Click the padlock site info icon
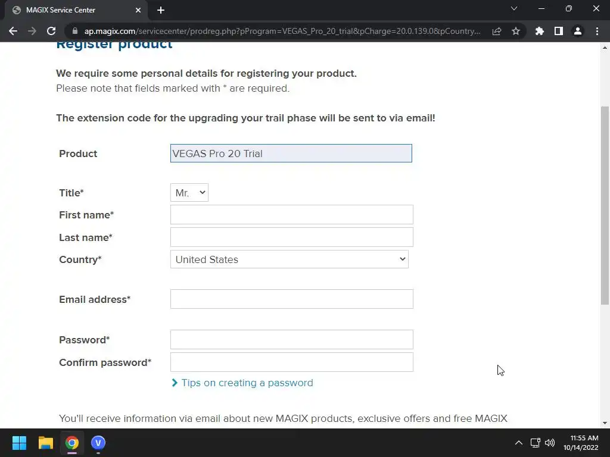This screenshot has height=457, width=610. click(x=74, y=31)
